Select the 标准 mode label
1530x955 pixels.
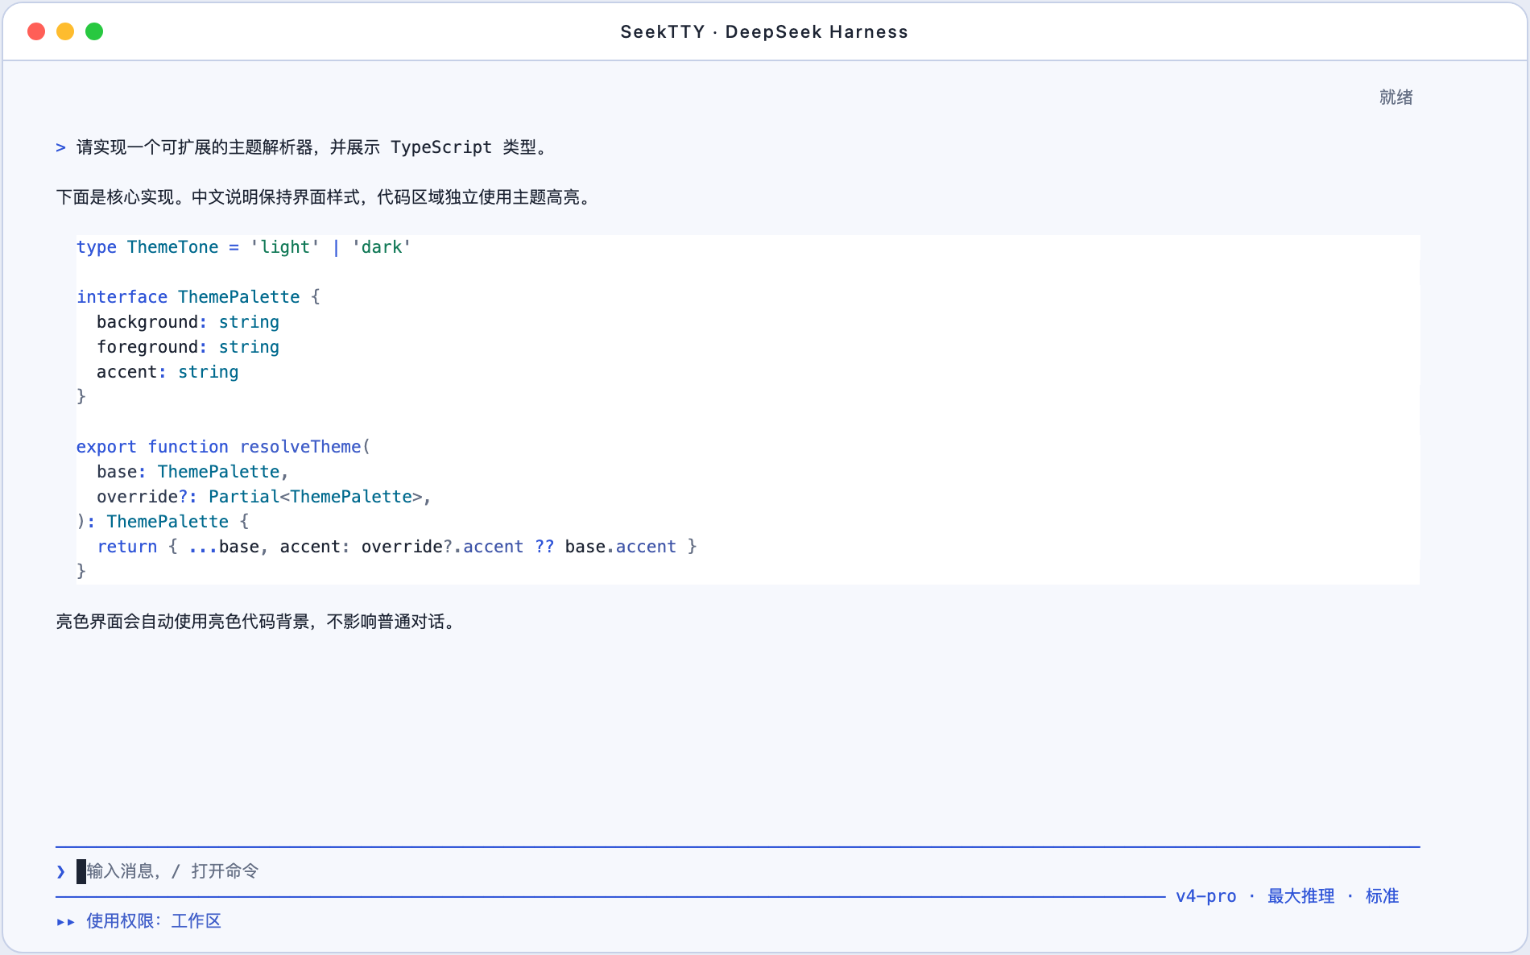pyautogui.click(x=1382, y=896)
